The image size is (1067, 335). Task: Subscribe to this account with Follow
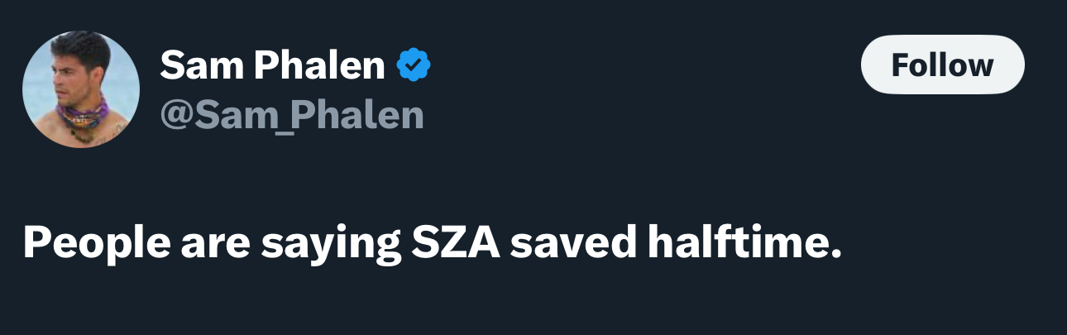point(942,65)
